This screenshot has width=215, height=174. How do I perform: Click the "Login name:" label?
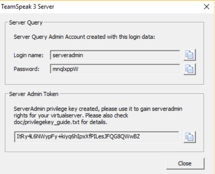click(29, 55)
